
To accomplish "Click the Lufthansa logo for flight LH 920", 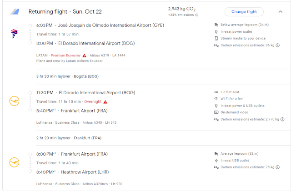I will 14,162.
